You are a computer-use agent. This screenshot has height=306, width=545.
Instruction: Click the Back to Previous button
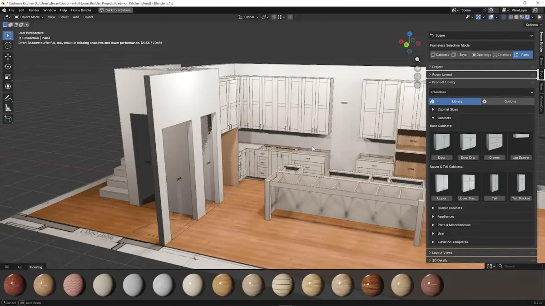pyautogui.click(x=115, y=10)
